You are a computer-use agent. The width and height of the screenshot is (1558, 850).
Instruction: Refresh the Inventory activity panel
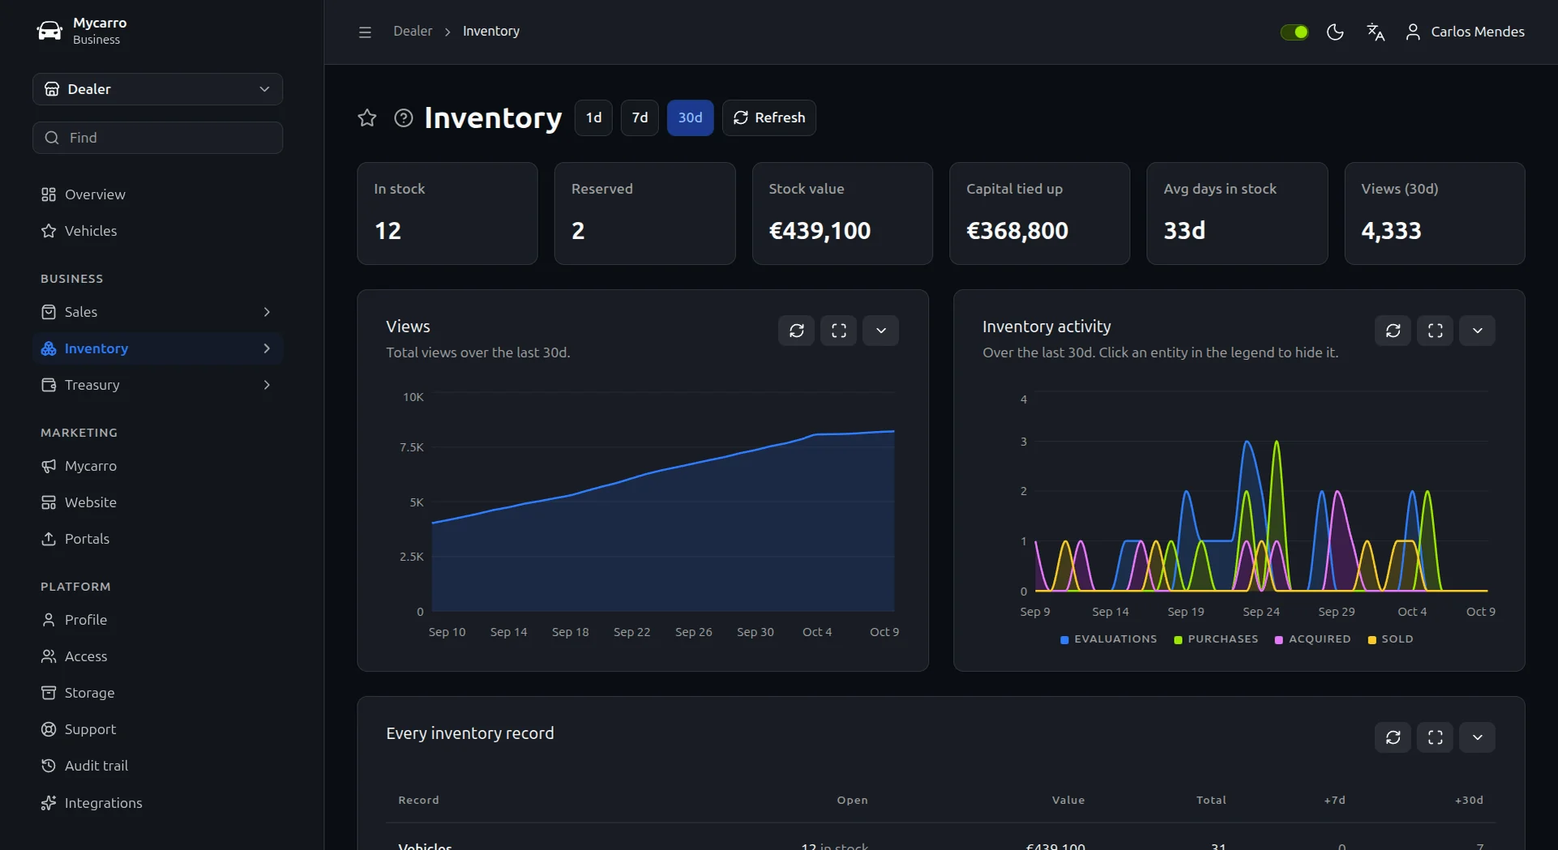click(1393, 331)
